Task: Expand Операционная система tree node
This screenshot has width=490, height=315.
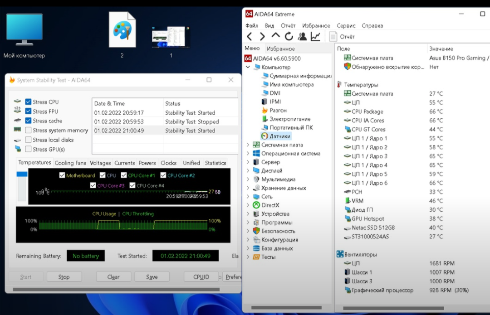Action: coord(248,153)
